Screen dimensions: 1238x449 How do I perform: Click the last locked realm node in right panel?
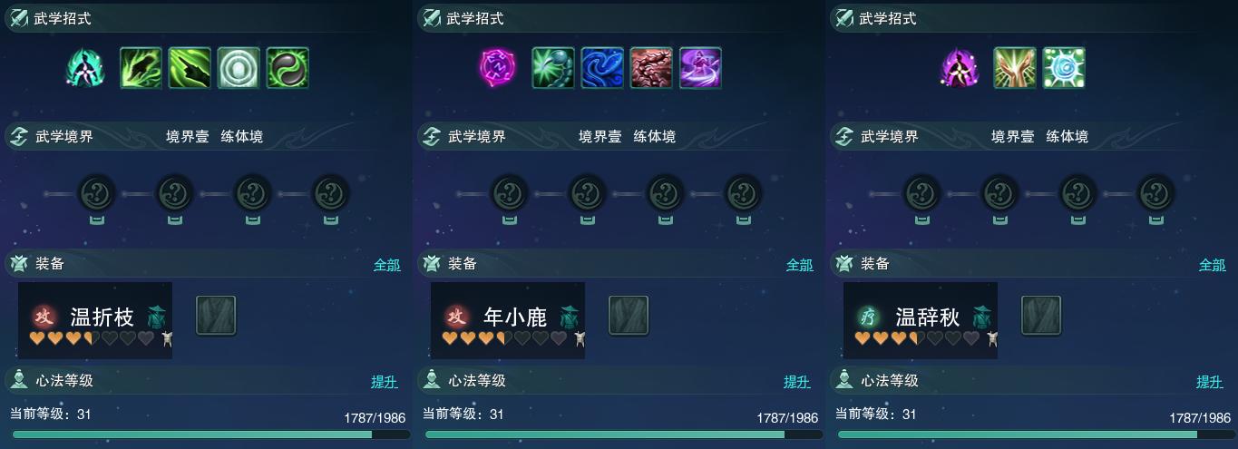point(1156,193)
